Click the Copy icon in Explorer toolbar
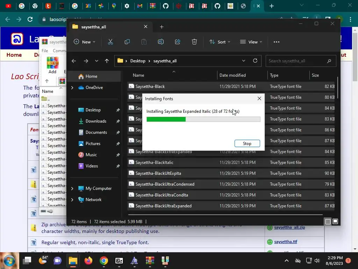Image resolution: width=358 pixels, height=269 pixels. [x=127, y=42]
